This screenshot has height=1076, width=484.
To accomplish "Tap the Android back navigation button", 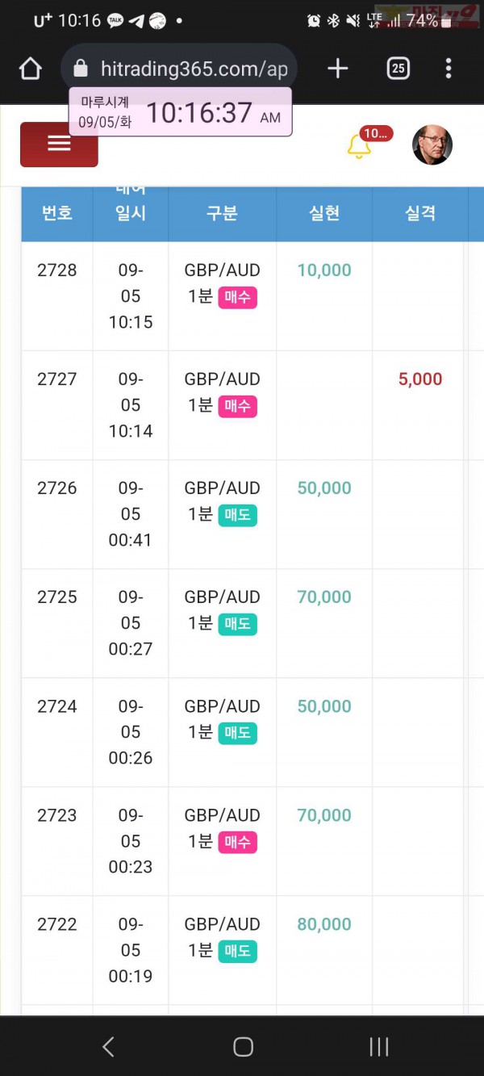I will pyautogui.click(x=108, y=1047).
